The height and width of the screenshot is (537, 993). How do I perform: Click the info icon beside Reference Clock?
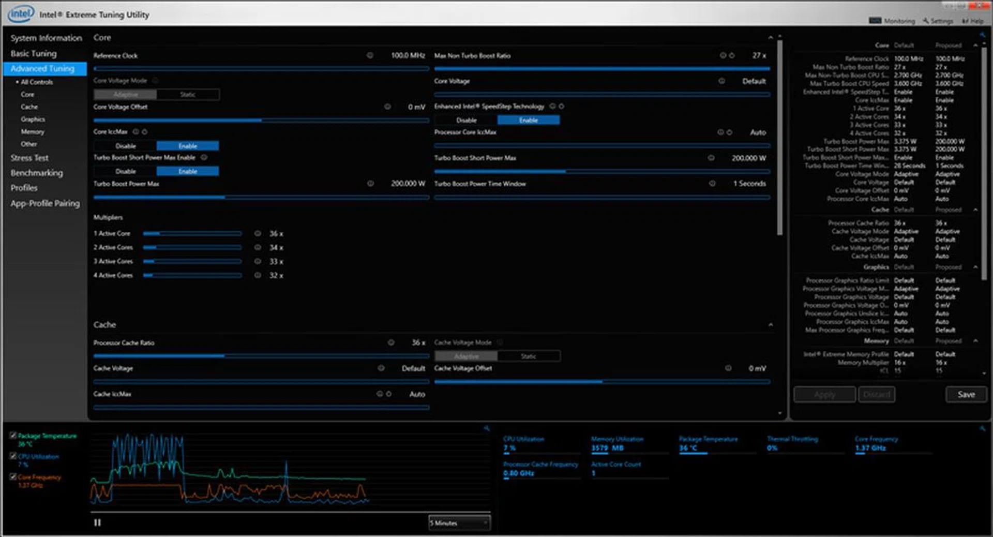pyautogui.click(x=369, y=55)
